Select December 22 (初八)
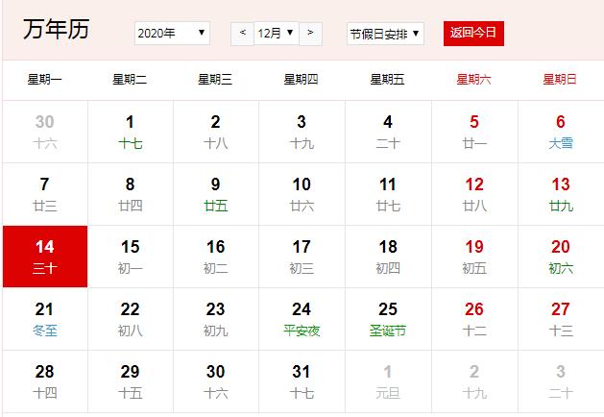The height and width of the screenshot is (417, 604). tap(131, 319)
